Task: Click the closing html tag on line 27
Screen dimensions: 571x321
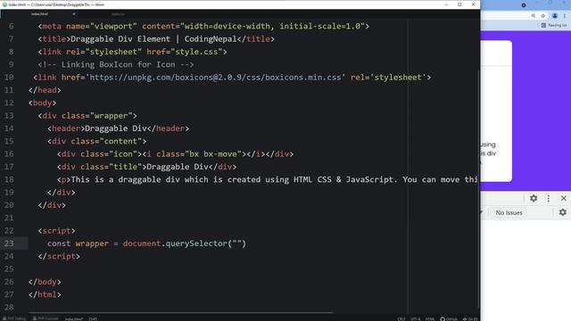Action: pos(45,294)
